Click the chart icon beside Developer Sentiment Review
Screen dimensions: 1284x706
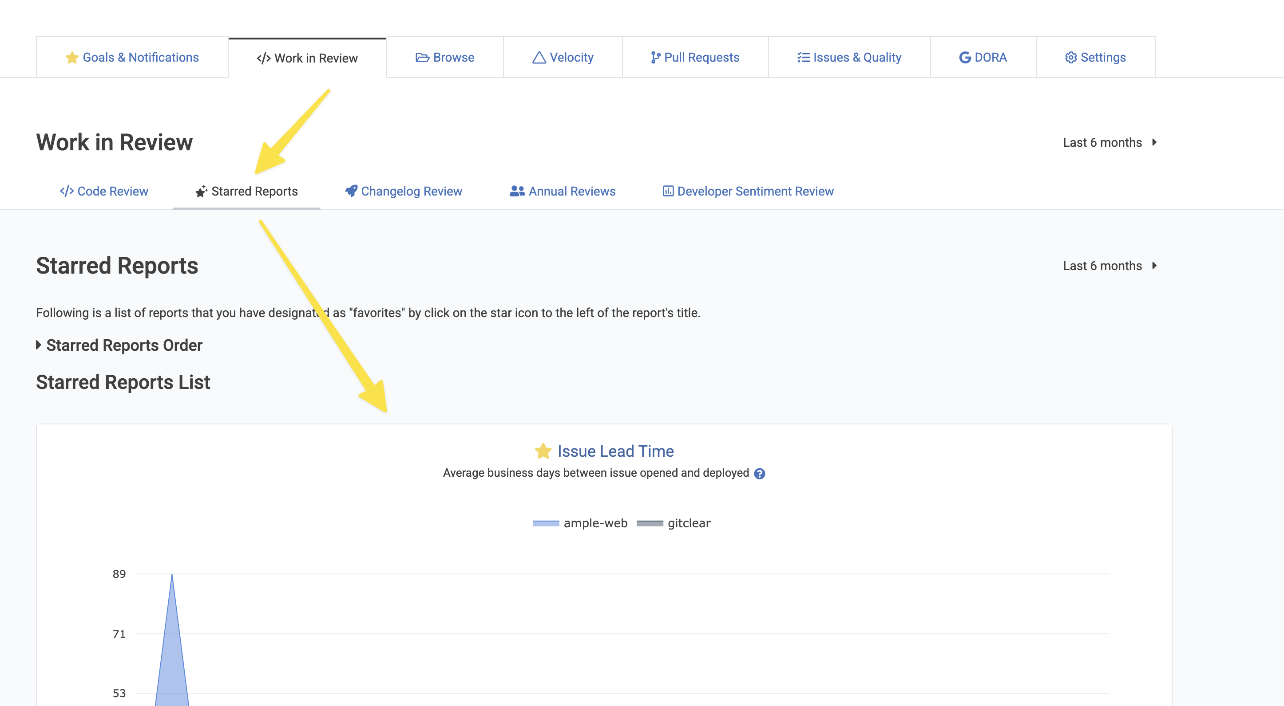pos(668,191)
